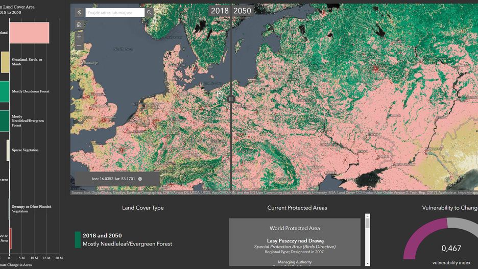Select the 2050 map label
Image resolution: width=478 pixels, height=269 pixels.
tap(243, 11)
